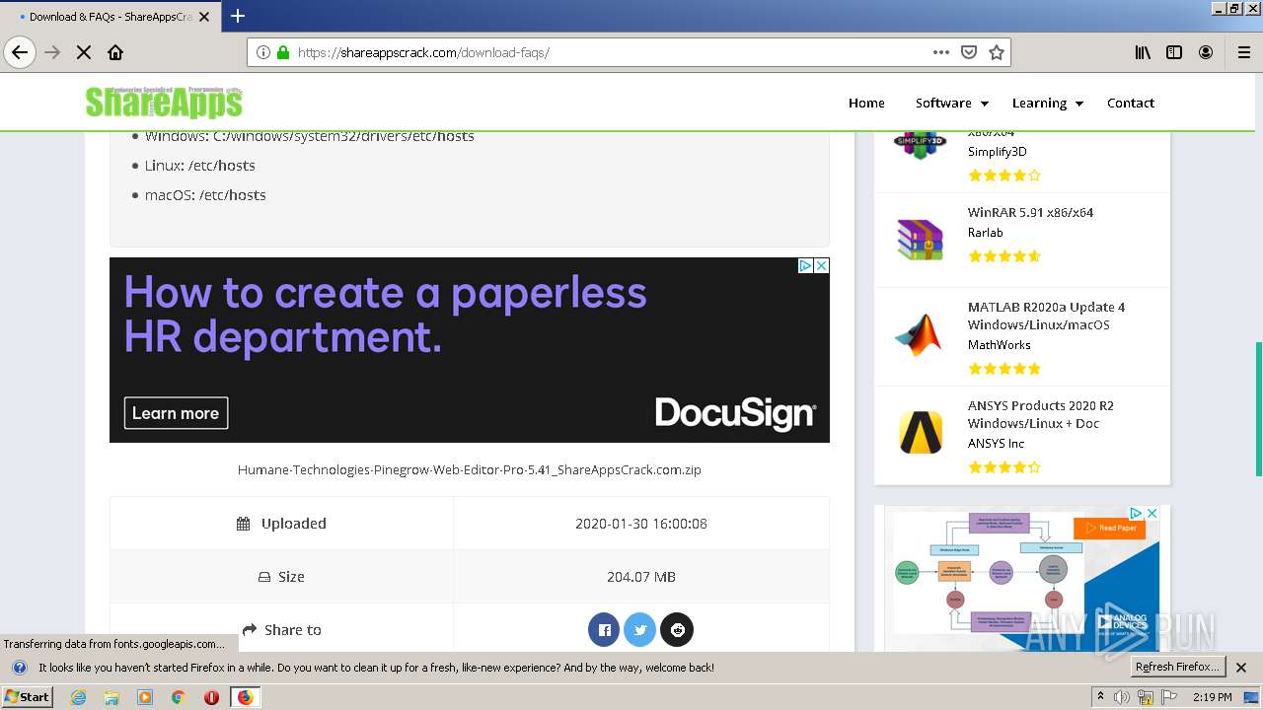Click the Rarlab publisher text

click(x=985, y=232)
